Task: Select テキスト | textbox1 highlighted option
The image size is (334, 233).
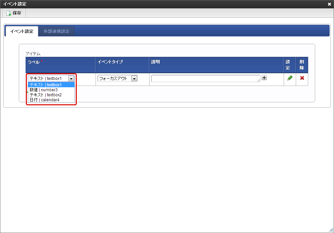Action: (x=51, y=85)
